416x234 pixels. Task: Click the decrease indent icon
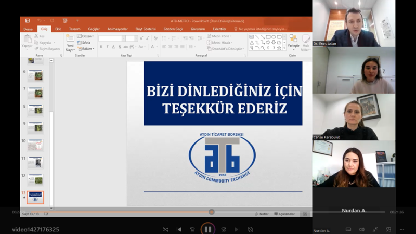185,38
